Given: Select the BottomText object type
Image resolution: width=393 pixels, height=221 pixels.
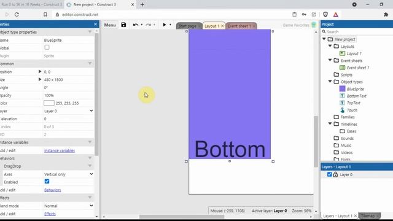Looking at the screenshot, I should (x=356, y=96).
